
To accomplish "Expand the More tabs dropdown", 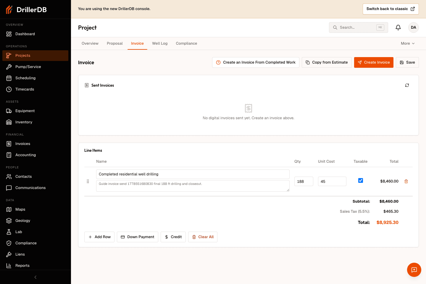I will point(408,43).
